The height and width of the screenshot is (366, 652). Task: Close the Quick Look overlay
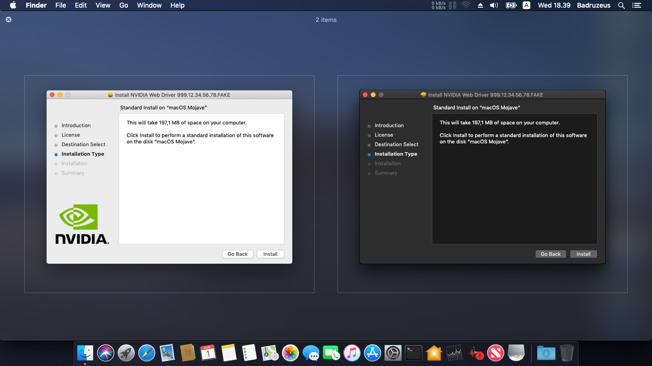[x=9, y=20]
